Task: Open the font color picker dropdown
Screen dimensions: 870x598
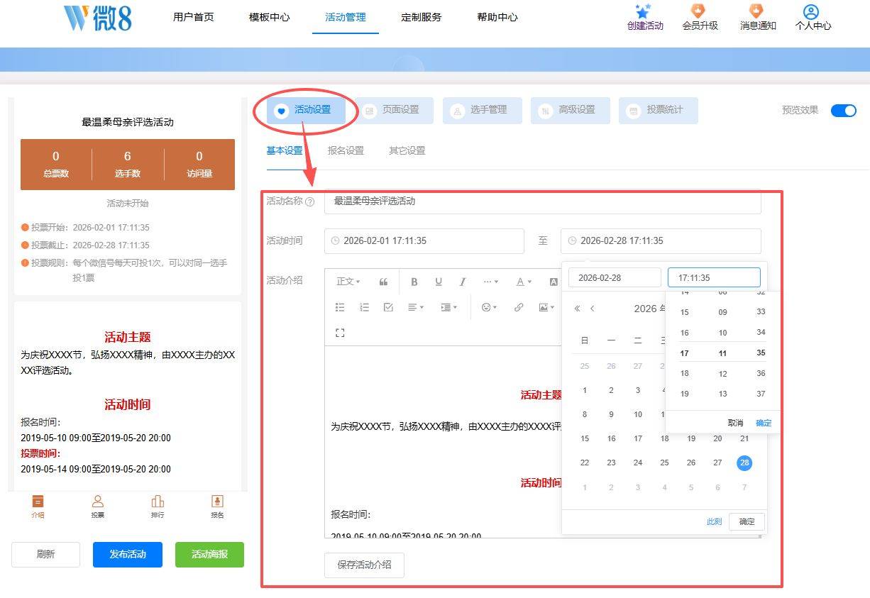Action: pos(524,282)
